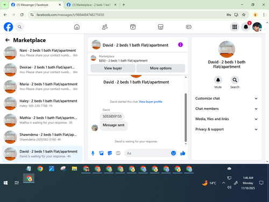The height and width of the screenshot is (202, 269).
Task: Show hidden system tray icons chevron
Action: click(x=223, y=183)
